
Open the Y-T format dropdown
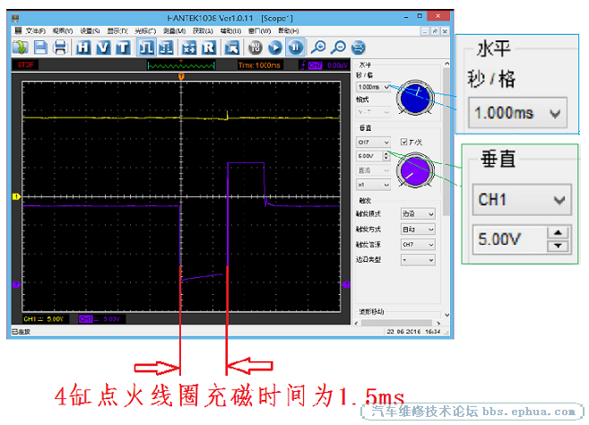373,112
